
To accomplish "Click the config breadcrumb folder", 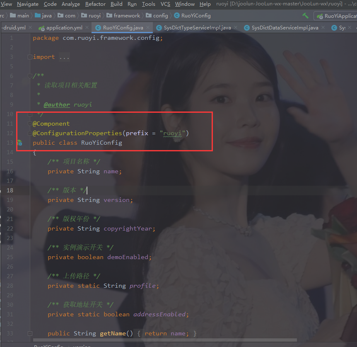I will (x=157, y=16).
